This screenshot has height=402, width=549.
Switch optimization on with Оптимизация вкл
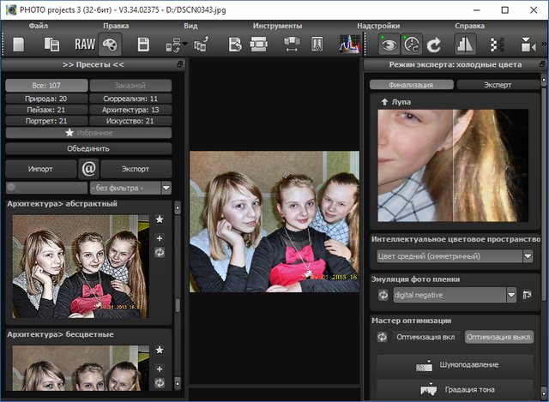426,337
